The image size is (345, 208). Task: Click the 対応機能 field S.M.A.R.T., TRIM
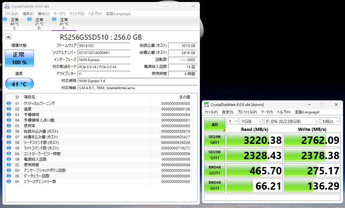click(x=137, y=88)
